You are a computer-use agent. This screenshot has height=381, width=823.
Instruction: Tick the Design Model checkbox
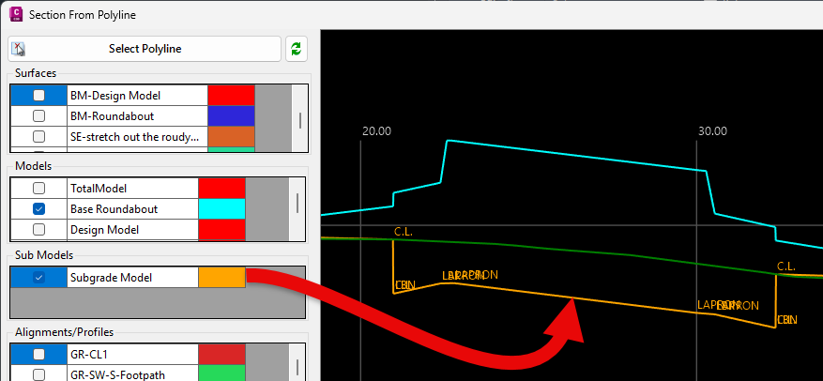coord(38,229)
